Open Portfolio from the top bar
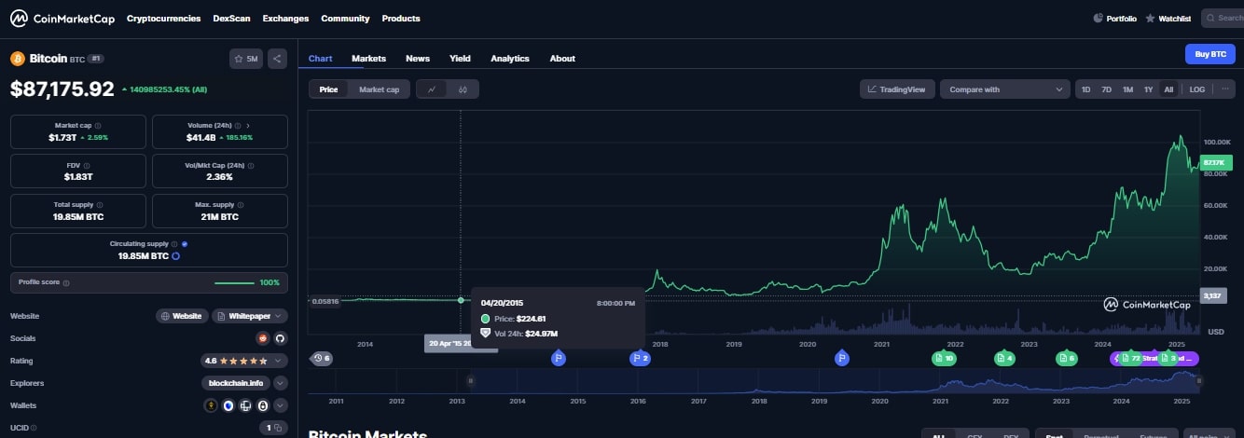 [x=1114, y=19]
